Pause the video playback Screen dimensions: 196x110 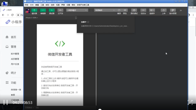point(6,102)
